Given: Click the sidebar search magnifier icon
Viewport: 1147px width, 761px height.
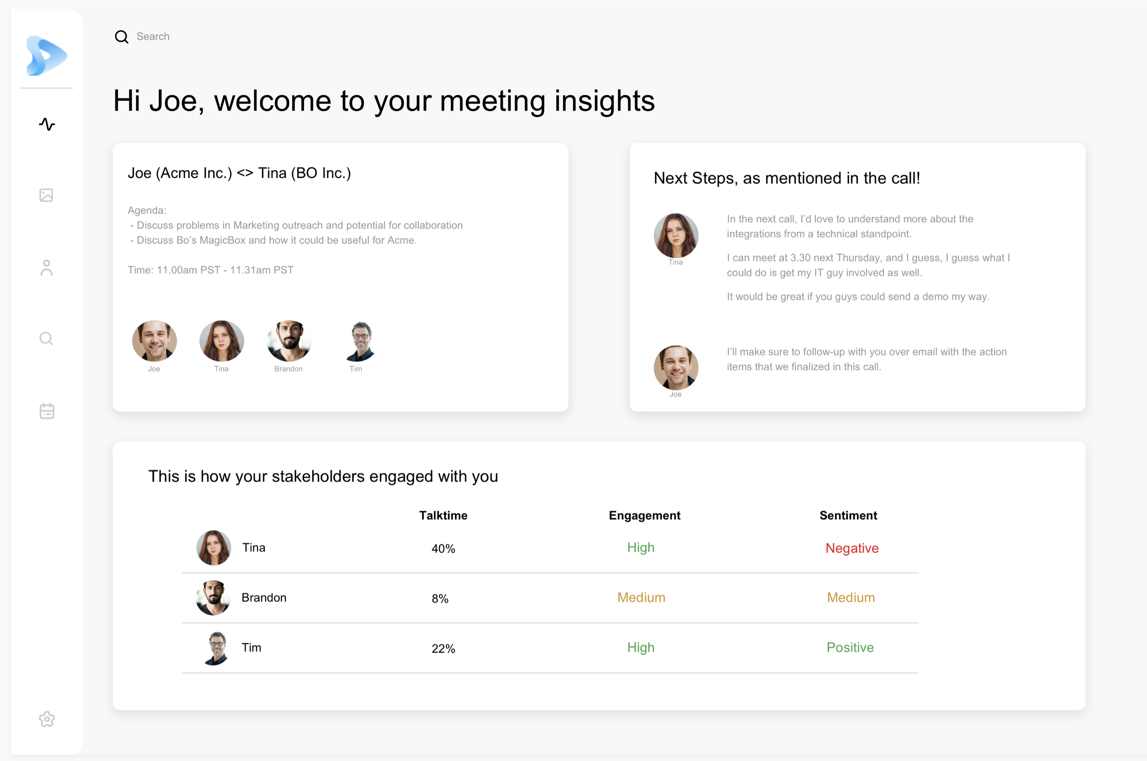Looking at the screenshot, I should [x=46, y=338].
